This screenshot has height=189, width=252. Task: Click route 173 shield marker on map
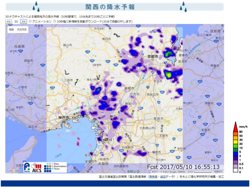88,51
